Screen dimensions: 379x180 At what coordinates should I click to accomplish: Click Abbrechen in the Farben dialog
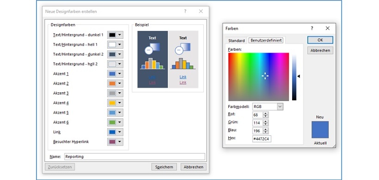(x=320, y=50)
